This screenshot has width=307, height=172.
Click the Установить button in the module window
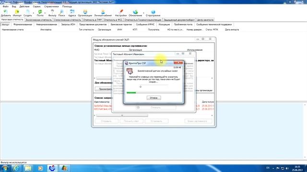click(156, 121)
